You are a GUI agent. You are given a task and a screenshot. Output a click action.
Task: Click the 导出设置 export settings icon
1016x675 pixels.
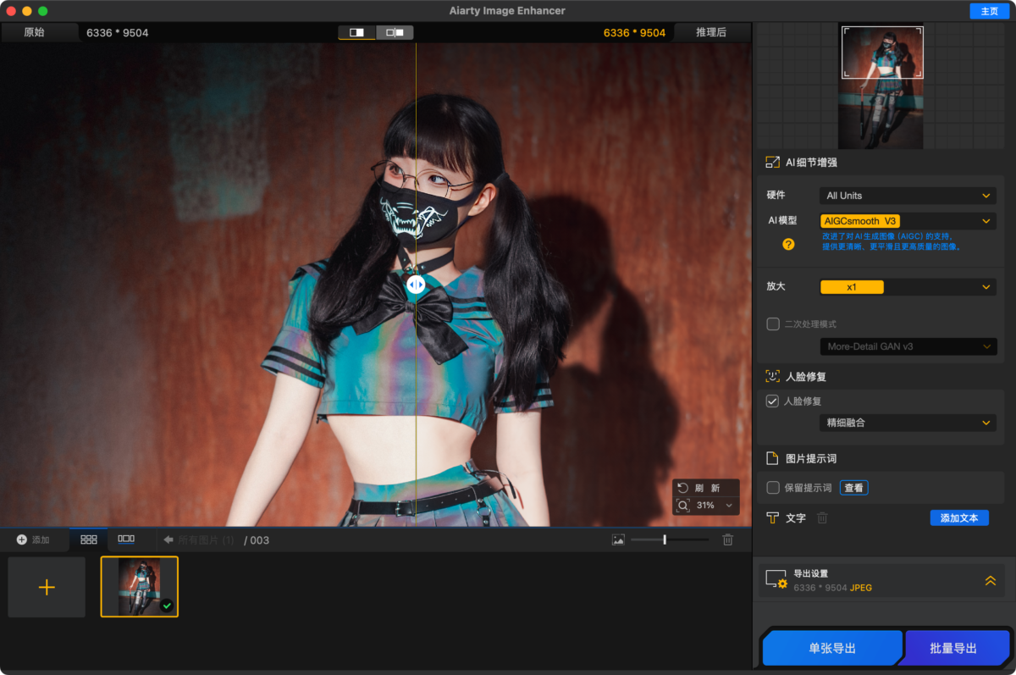click(776, 579)
